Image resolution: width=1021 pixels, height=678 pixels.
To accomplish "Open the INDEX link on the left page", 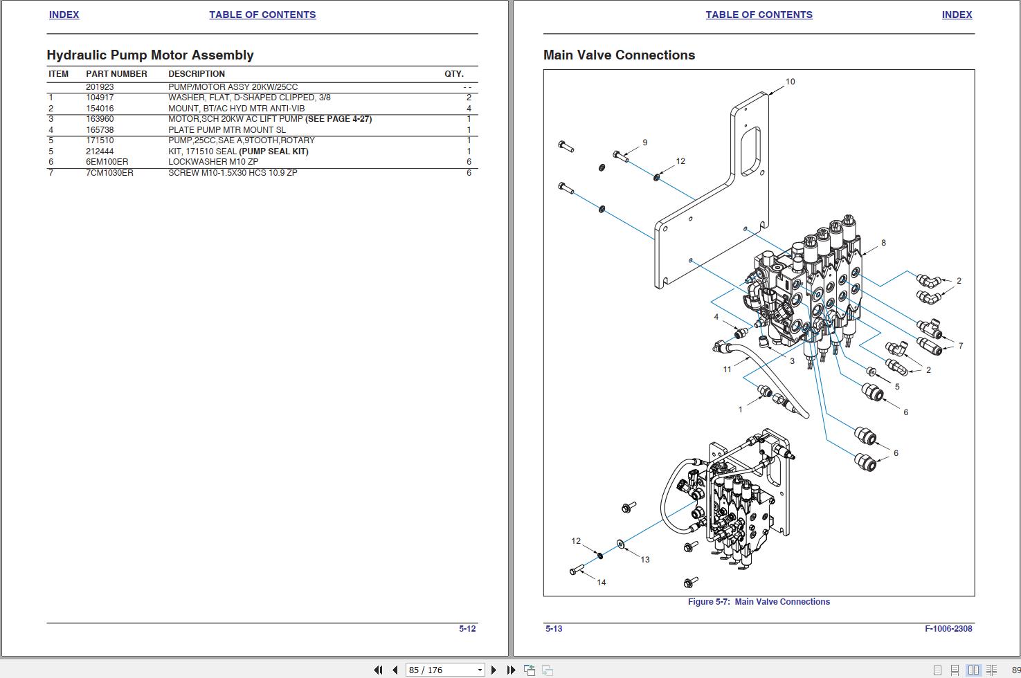I will click(x=64, y=15).
